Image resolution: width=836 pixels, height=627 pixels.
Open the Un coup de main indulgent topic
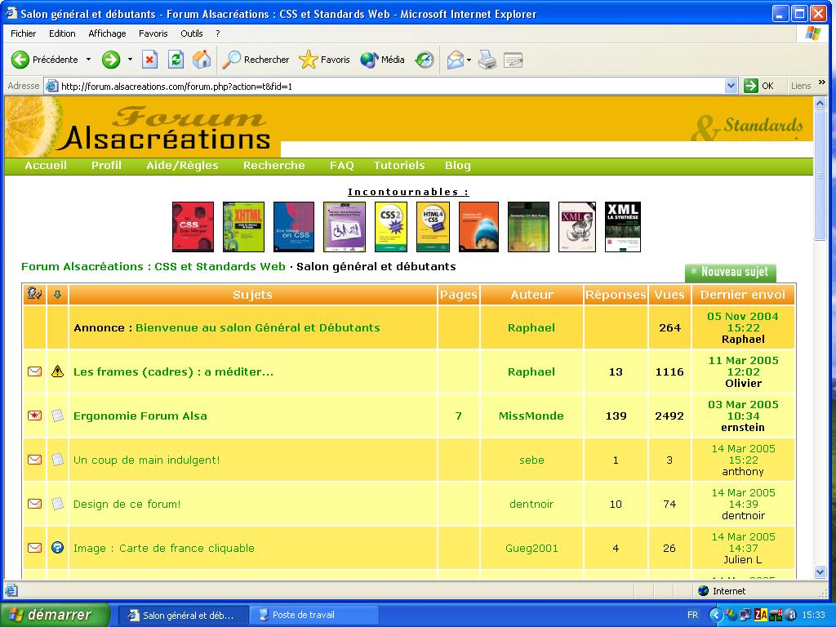147,460
